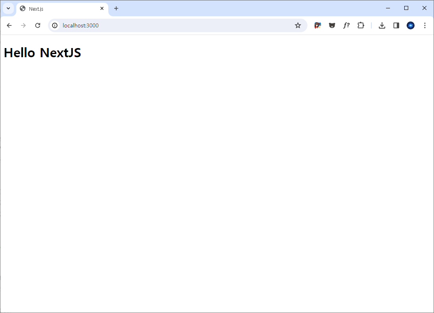
Task: Close the browser window
Action: click(x=424, y=8)
